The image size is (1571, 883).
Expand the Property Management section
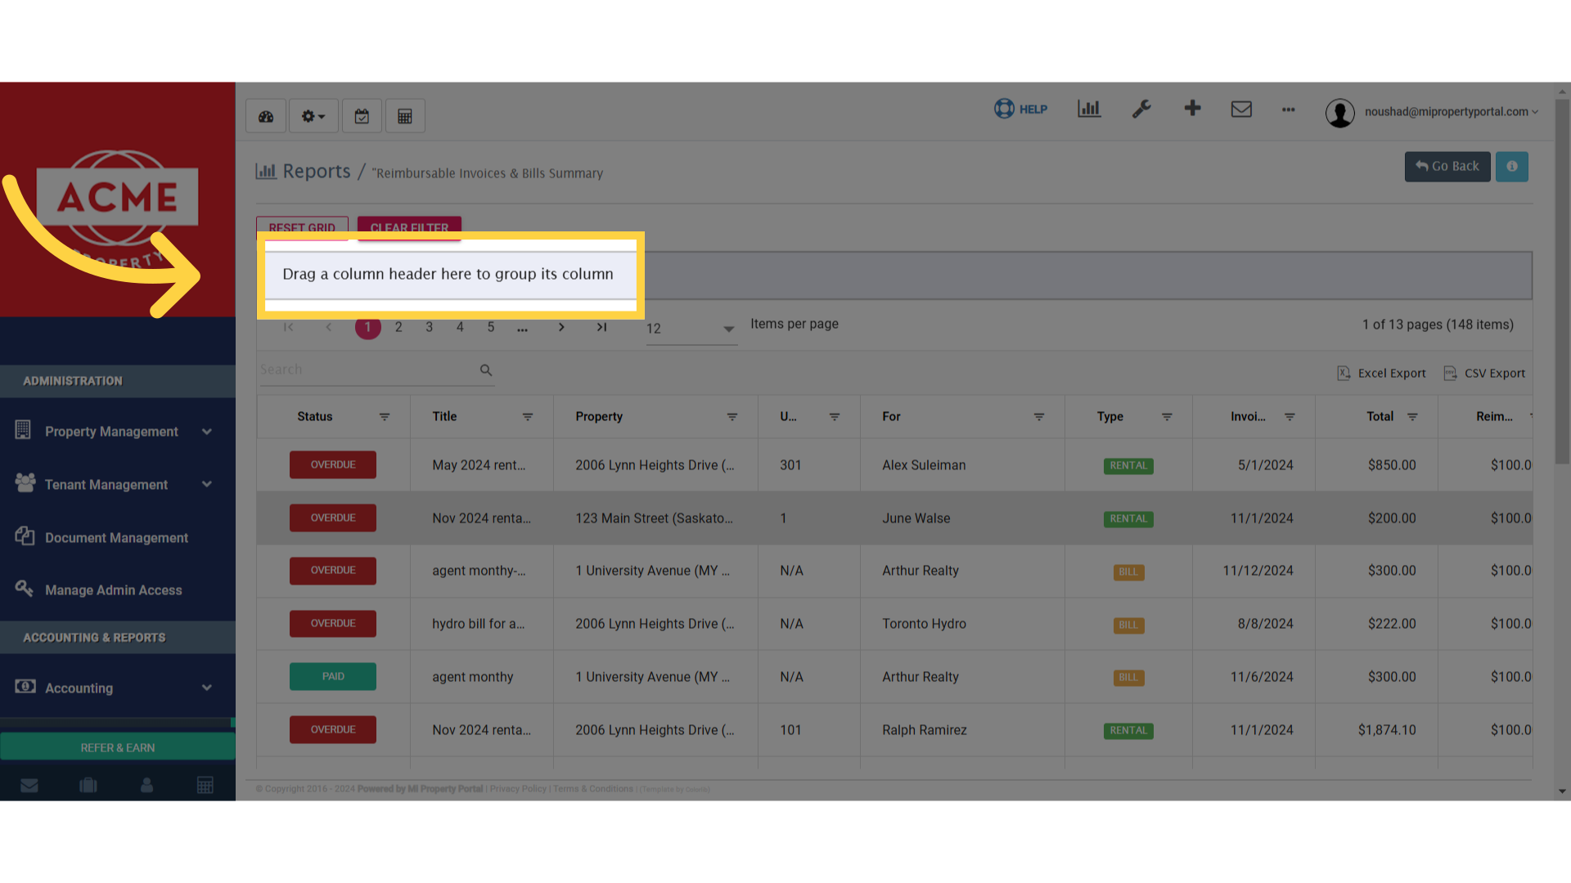(x=207, y=431)
